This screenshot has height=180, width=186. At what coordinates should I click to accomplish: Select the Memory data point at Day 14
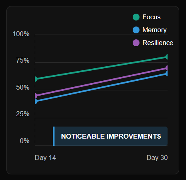point(36,101)
